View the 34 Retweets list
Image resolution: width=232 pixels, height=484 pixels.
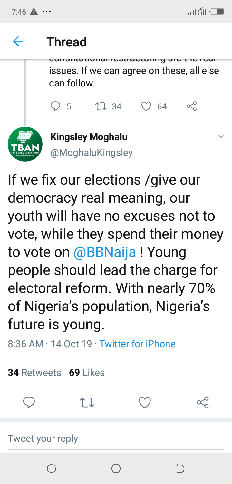tap(34, 373)
